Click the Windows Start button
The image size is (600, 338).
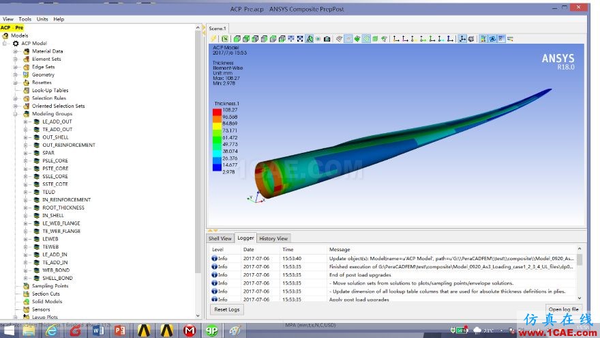click(x=7, y=330)
